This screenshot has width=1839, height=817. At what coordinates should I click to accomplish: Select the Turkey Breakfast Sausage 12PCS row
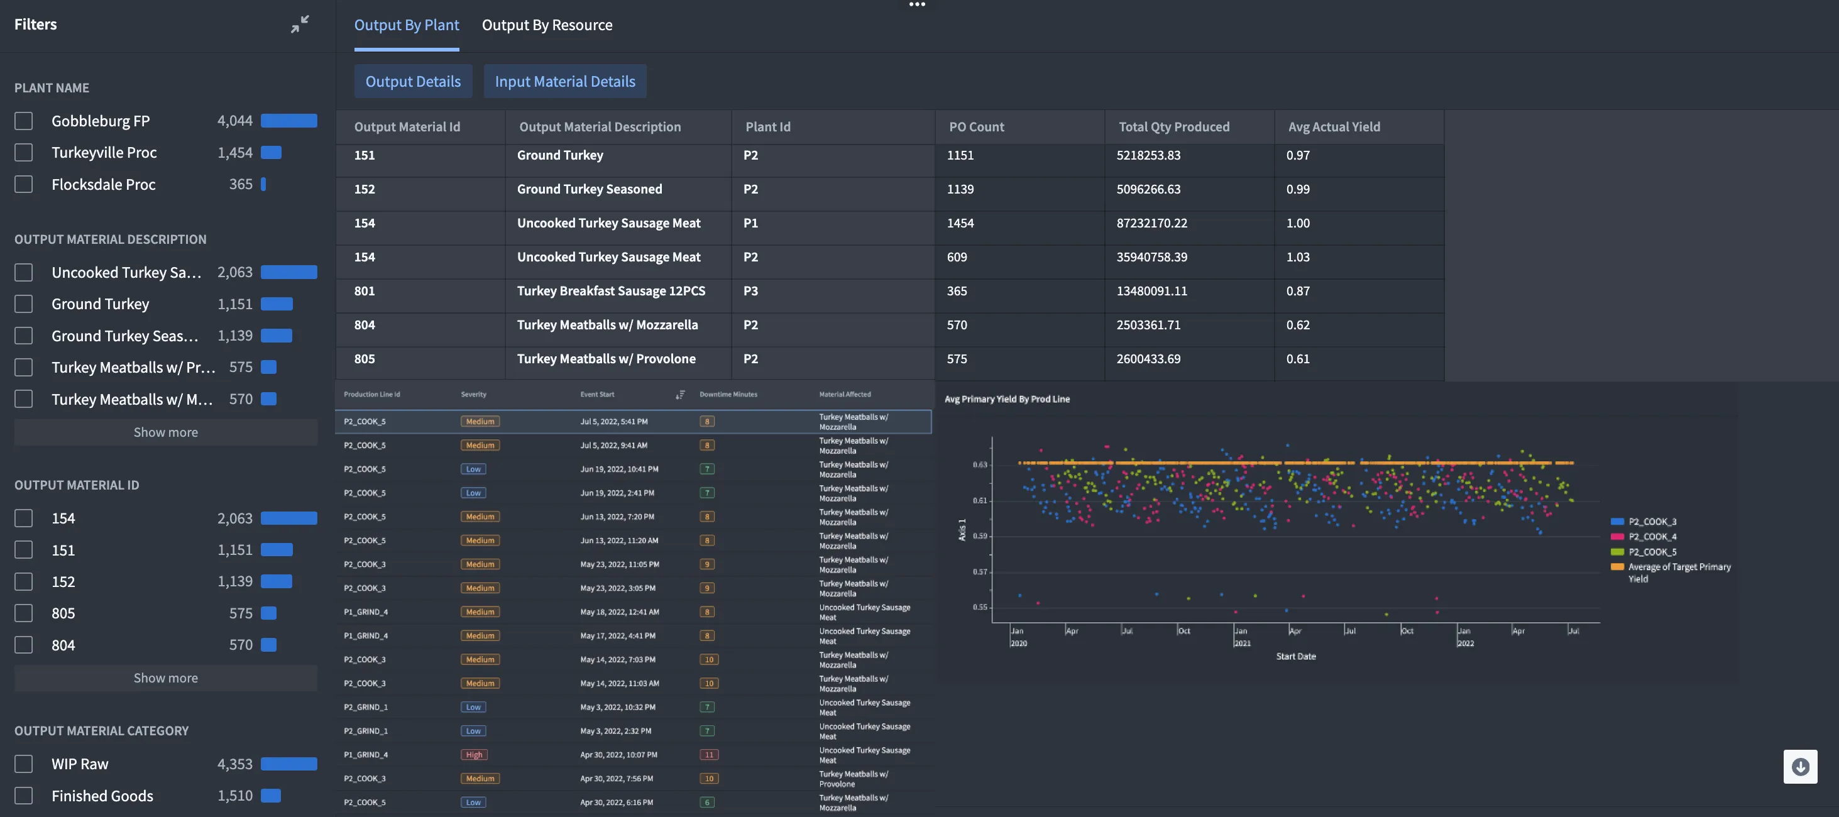click(610, 290)
